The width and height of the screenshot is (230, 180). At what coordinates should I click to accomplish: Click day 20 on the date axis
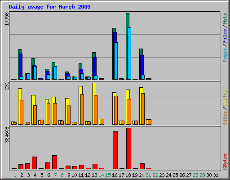click(x=142, y=175)
